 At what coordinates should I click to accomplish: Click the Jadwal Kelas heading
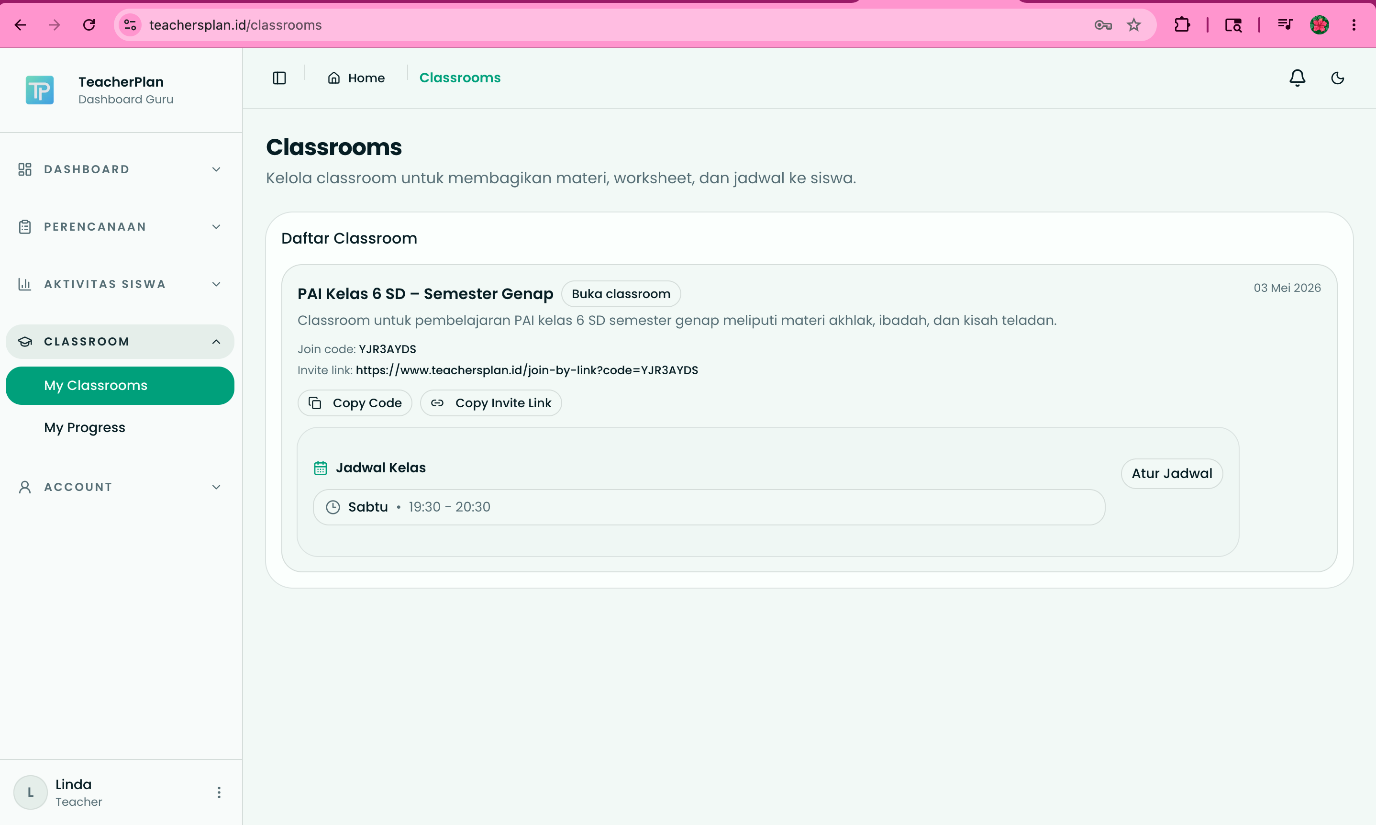point(381,468)
